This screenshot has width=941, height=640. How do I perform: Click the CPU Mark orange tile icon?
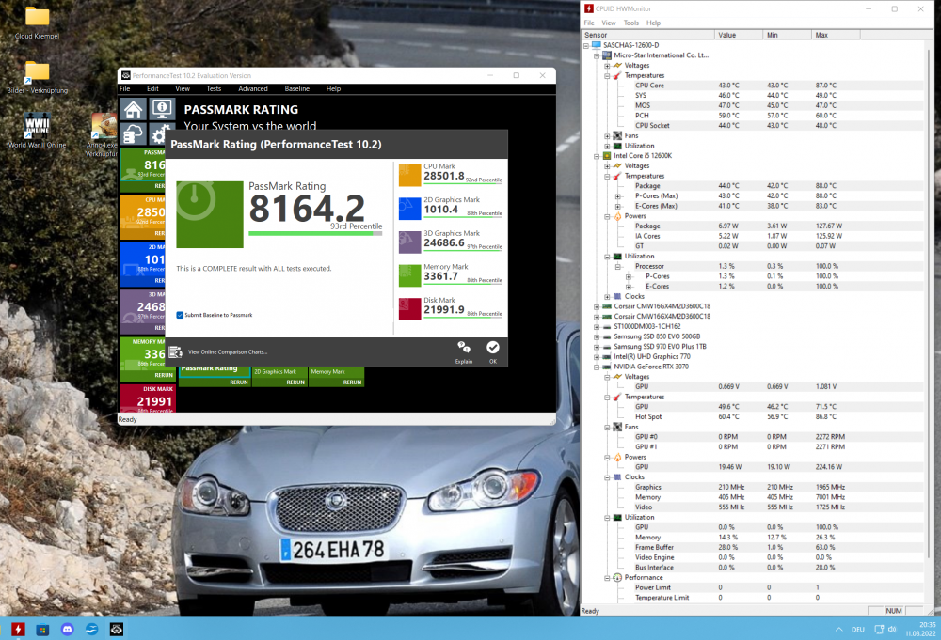(x=409, y=175)
